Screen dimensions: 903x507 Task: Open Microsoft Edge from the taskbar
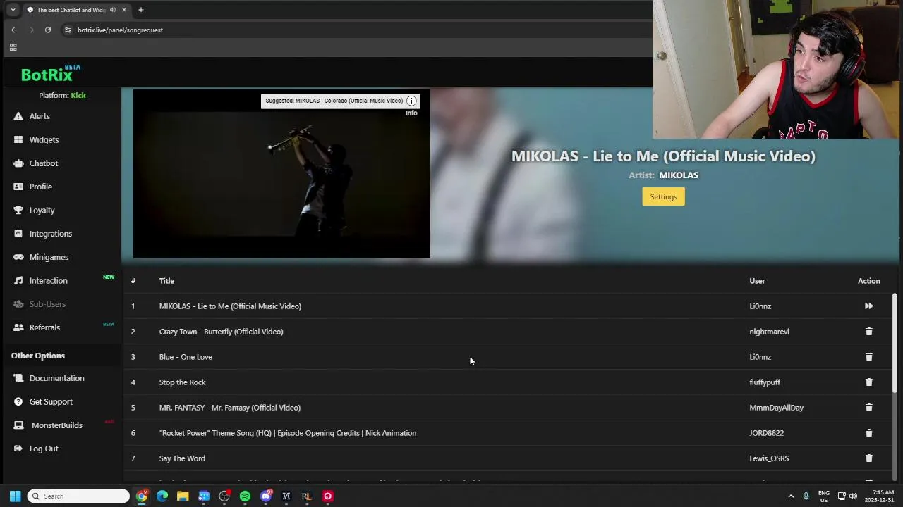[162, 496]
